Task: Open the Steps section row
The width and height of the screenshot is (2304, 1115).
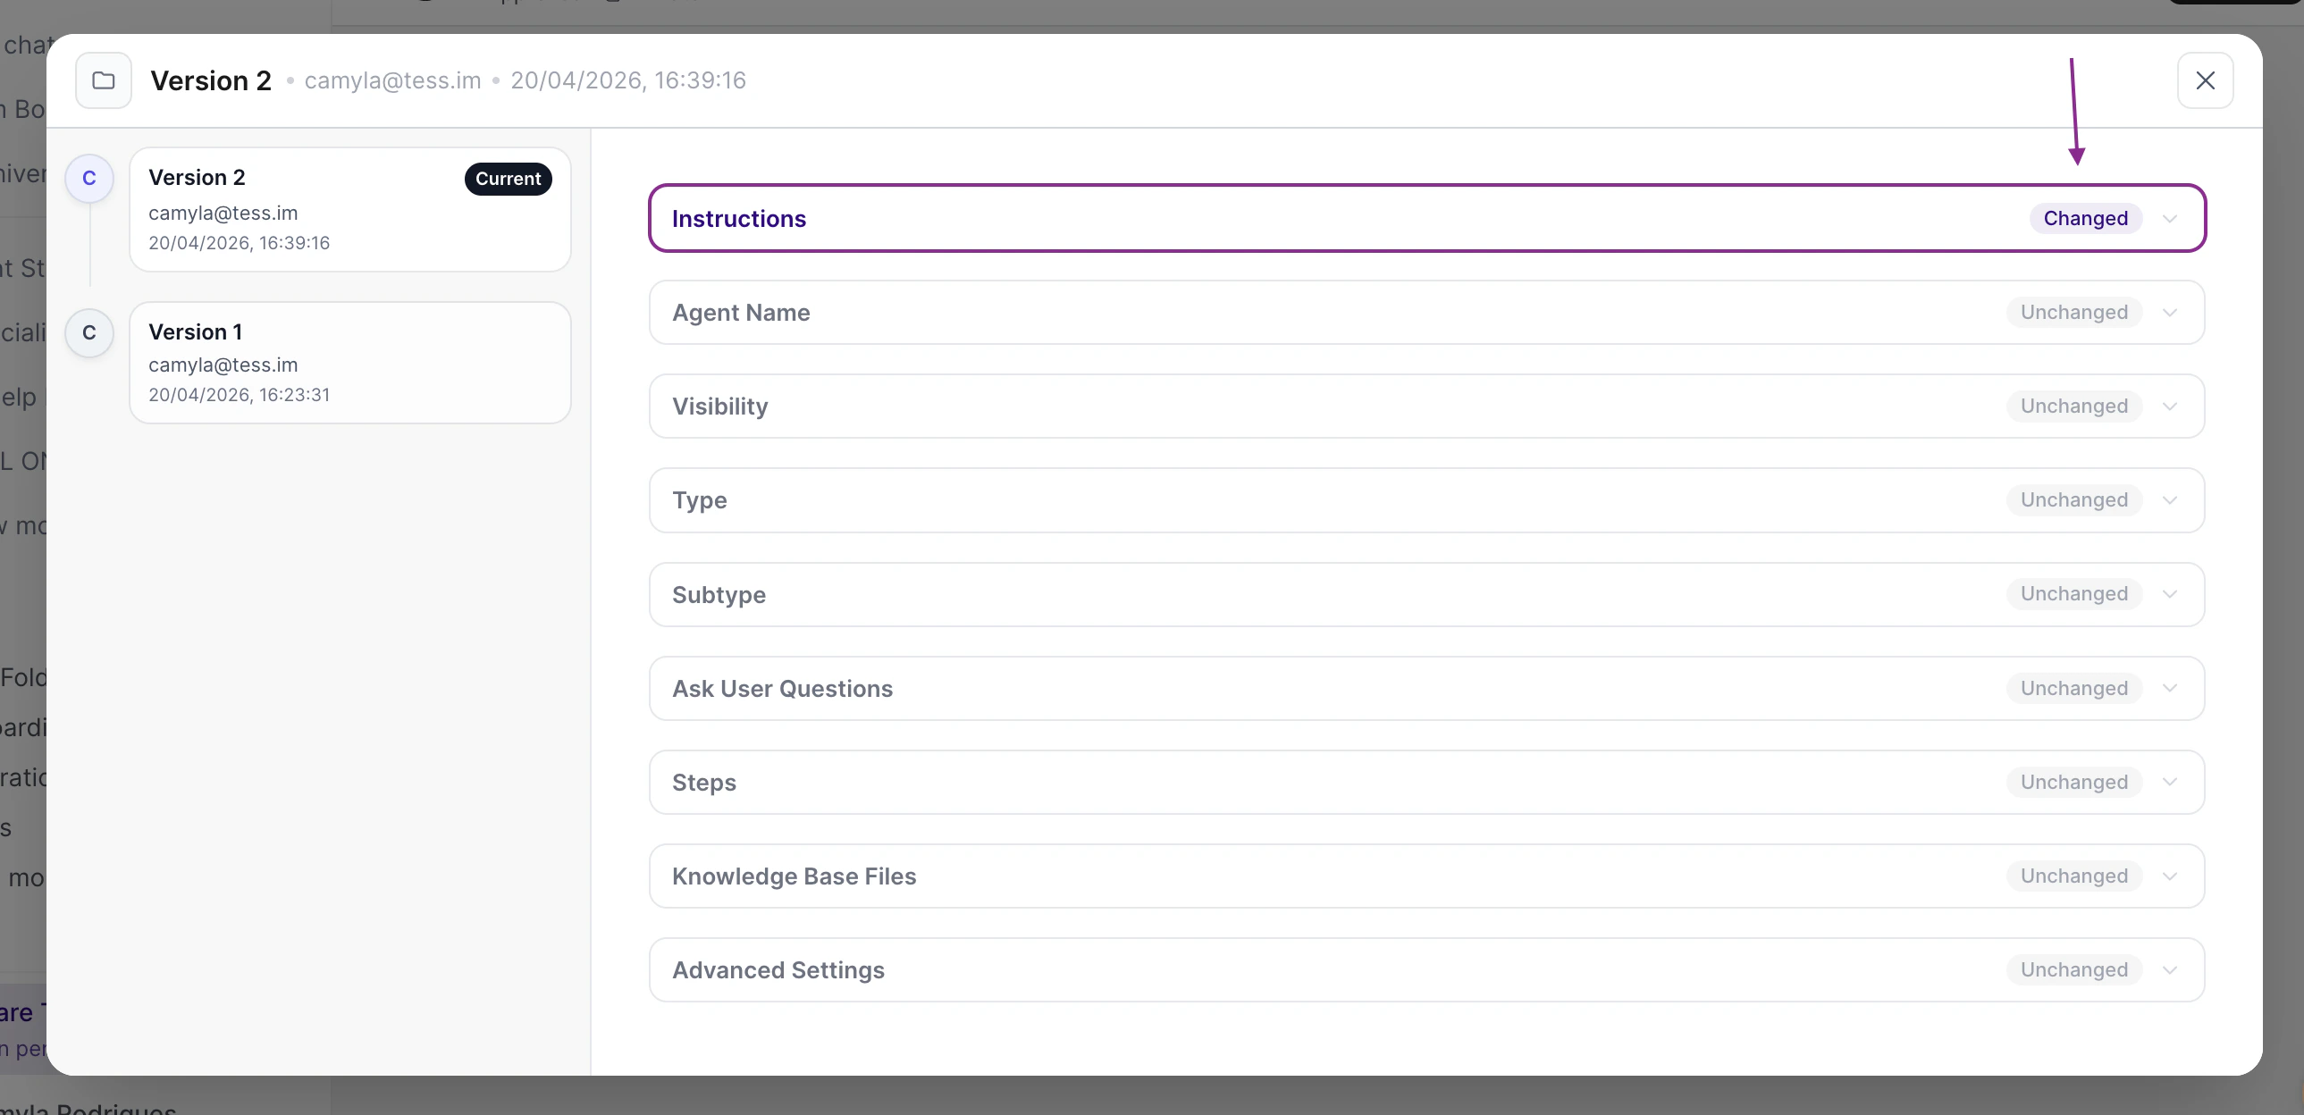Action: click(x=1425, y=783)
